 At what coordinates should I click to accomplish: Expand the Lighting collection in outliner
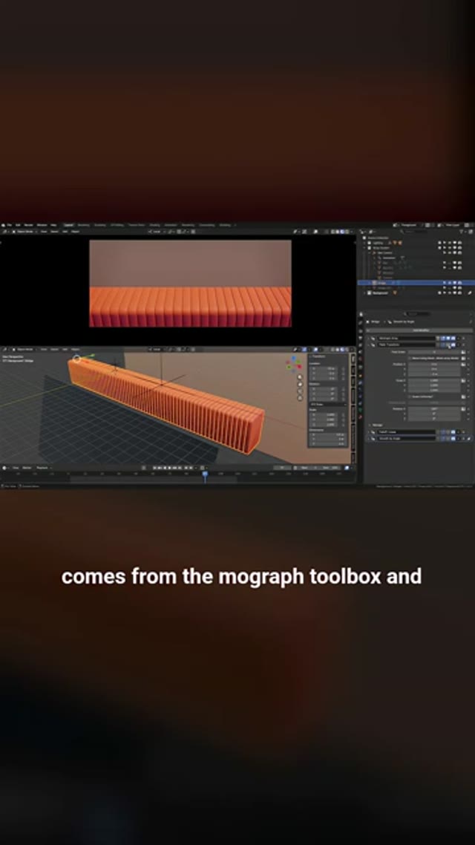pos(364,243)
